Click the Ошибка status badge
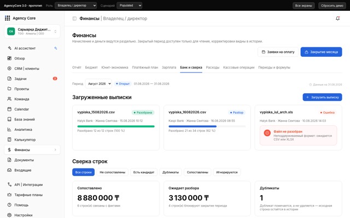The image size is (350, 218). tap(328, 113)
